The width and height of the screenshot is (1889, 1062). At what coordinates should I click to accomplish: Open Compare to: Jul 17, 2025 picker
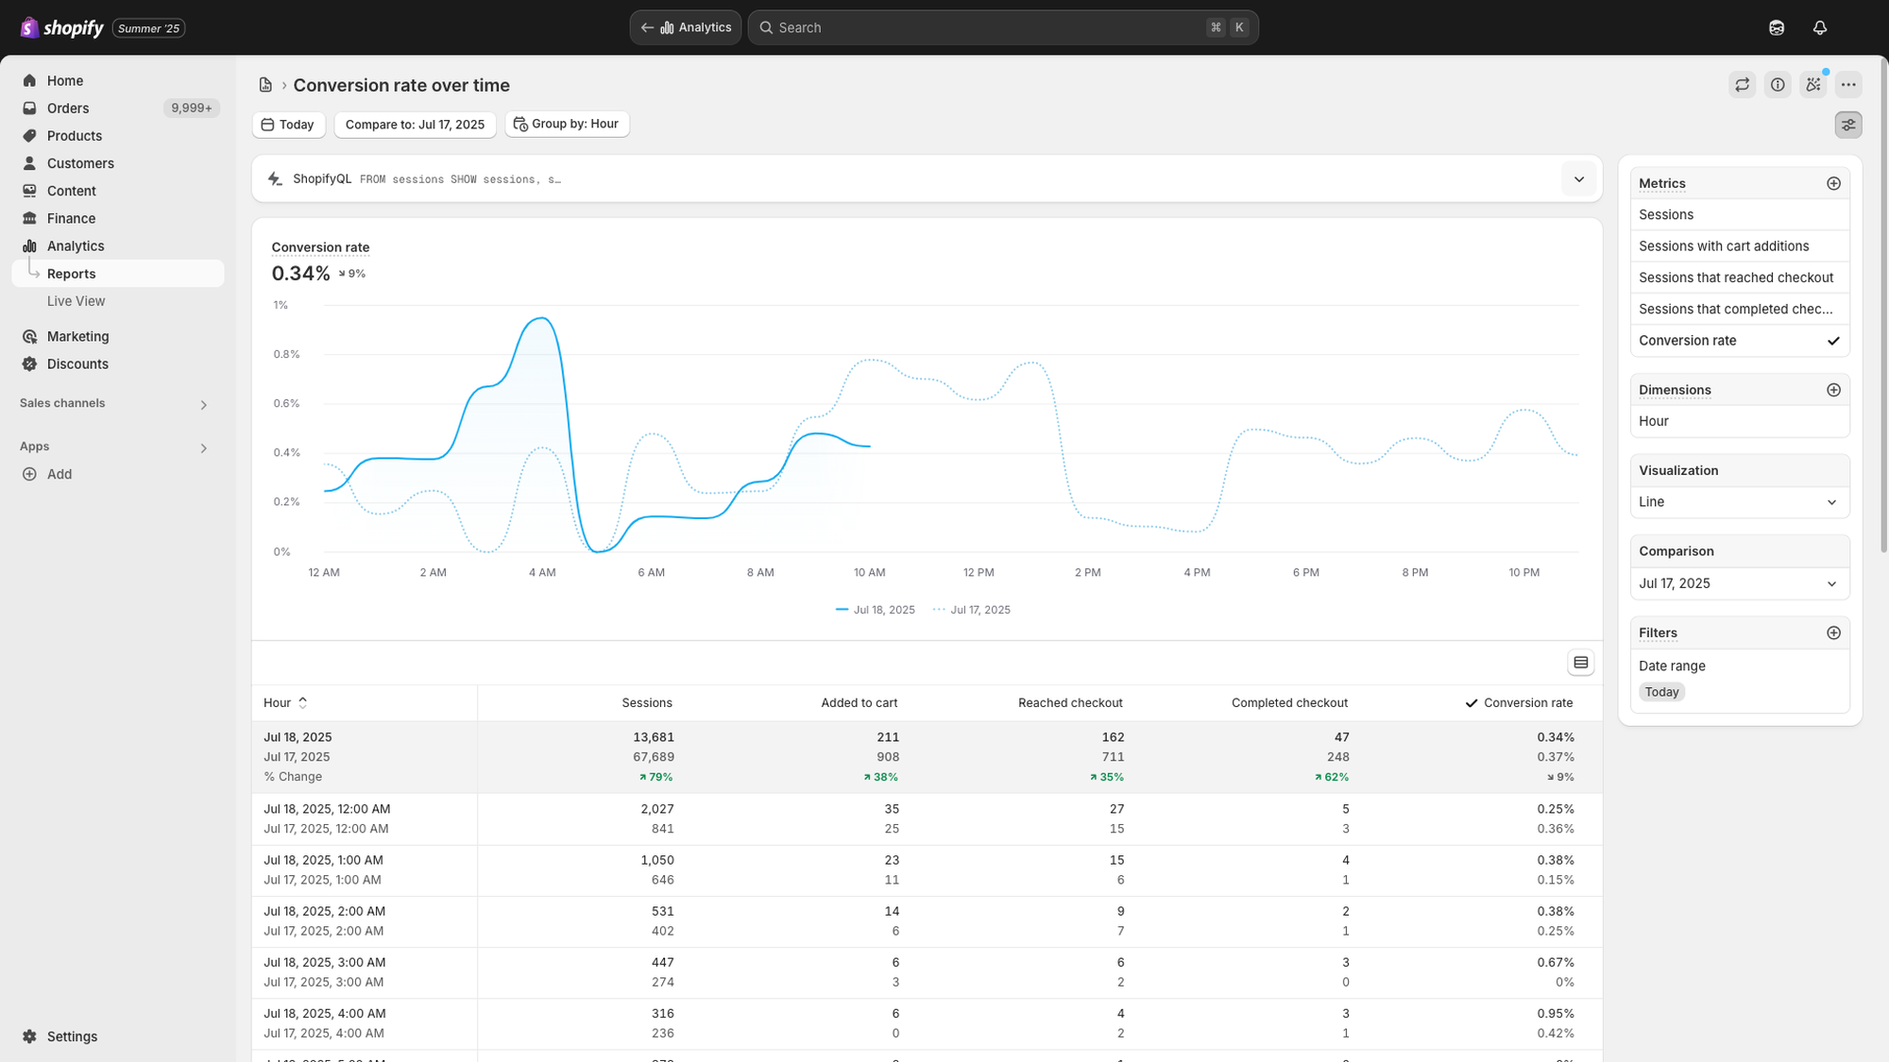(415, 125)
